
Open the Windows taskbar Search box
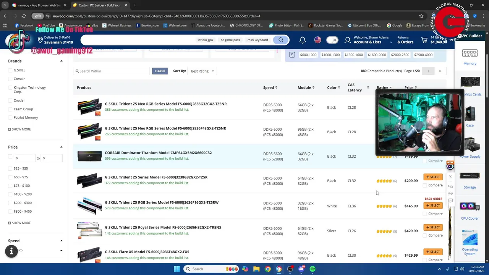pyautogui.click(x=211, y=269)
